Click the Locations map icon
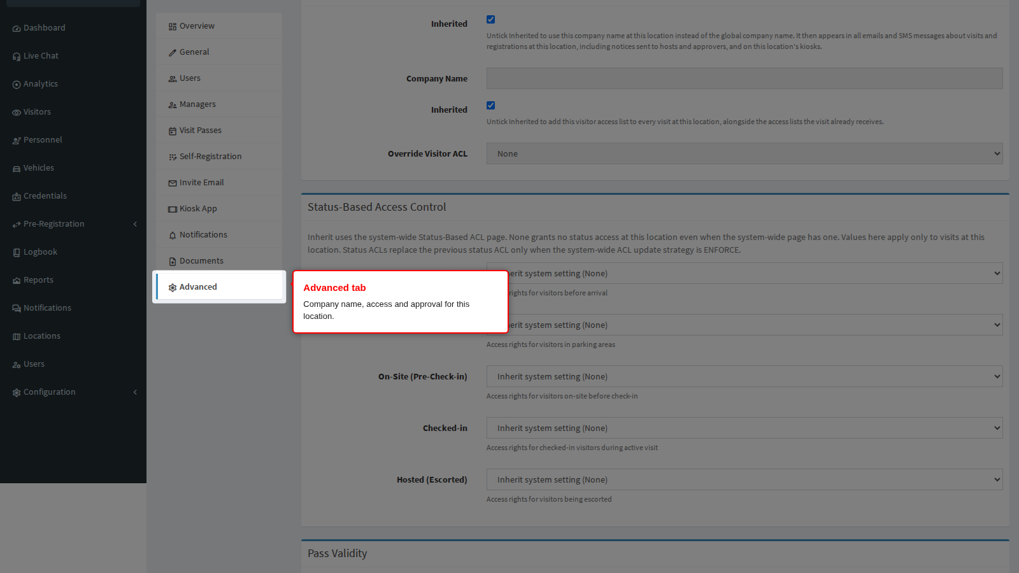 tap(17, 337)
